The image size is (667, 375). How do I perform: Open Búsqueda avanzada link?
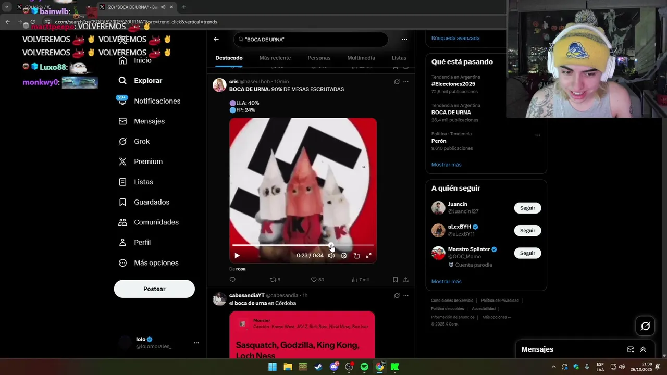(x=455, y=38)
